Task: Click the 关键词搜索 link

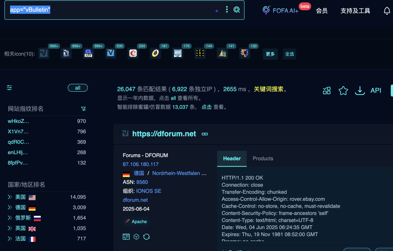Action: (x=269, y=89)
